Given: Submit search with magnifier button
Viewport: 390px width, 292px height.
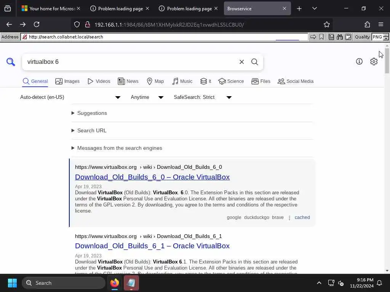Looking at the screenshot, I should point(254,62).
